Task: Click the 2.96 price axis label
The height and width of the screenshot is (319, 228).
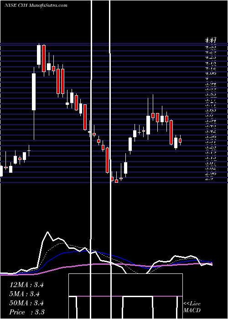Action: 211,174
